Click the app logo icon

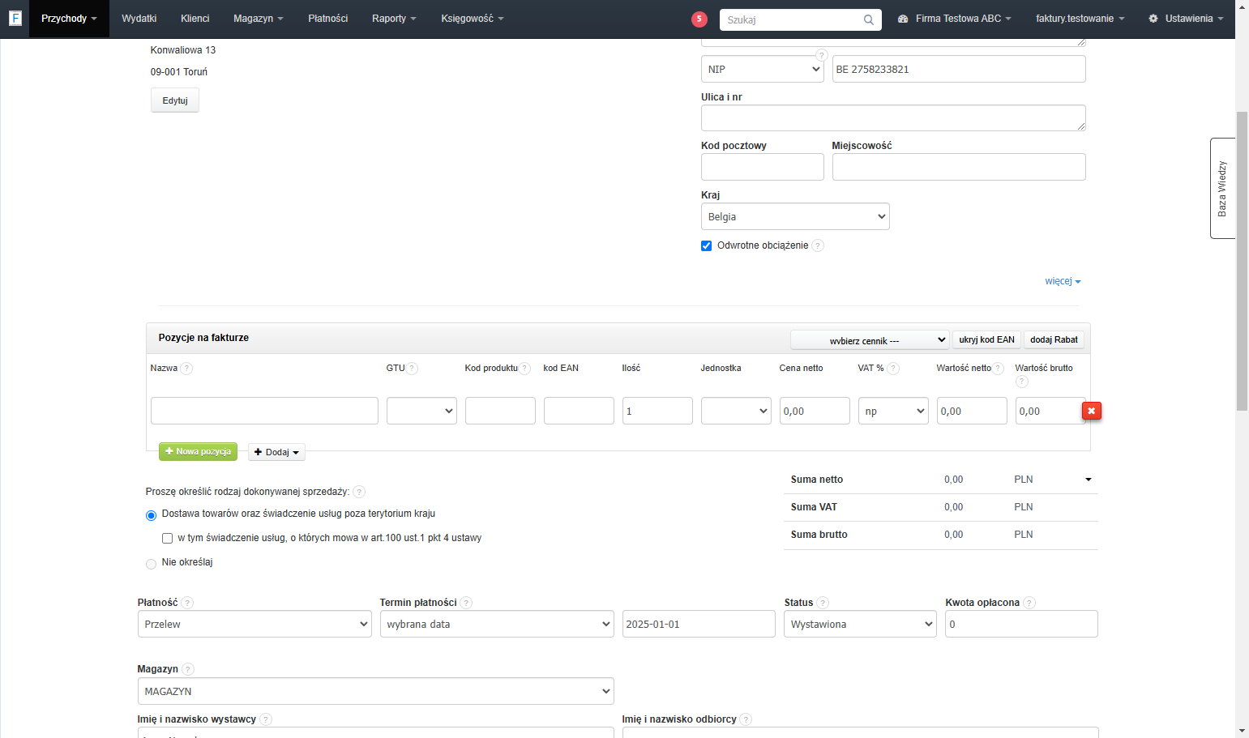(x=15, y=18)
